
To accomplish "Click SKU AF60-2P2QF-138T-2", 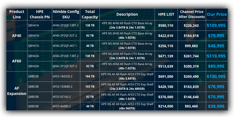I will point(66,56).
